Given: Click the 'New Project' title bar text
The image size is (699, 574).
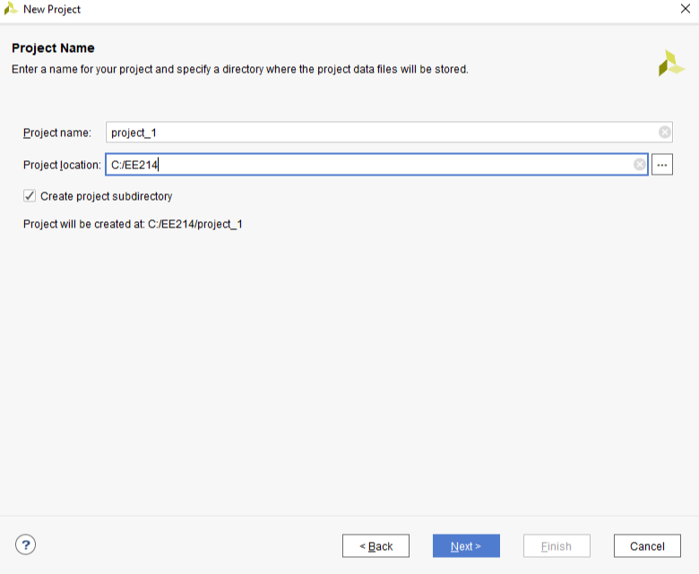Looking at the screenshot, I should (x=52, y=9).
